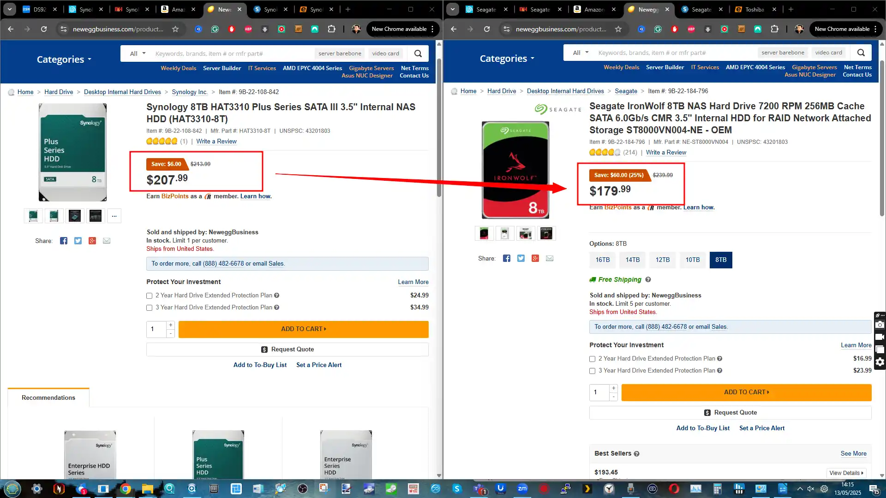Viewport: 886px width, 498px height.
Task: Expand Categories menu in left window
Action: pyautogui.click(x=64, y=59)
